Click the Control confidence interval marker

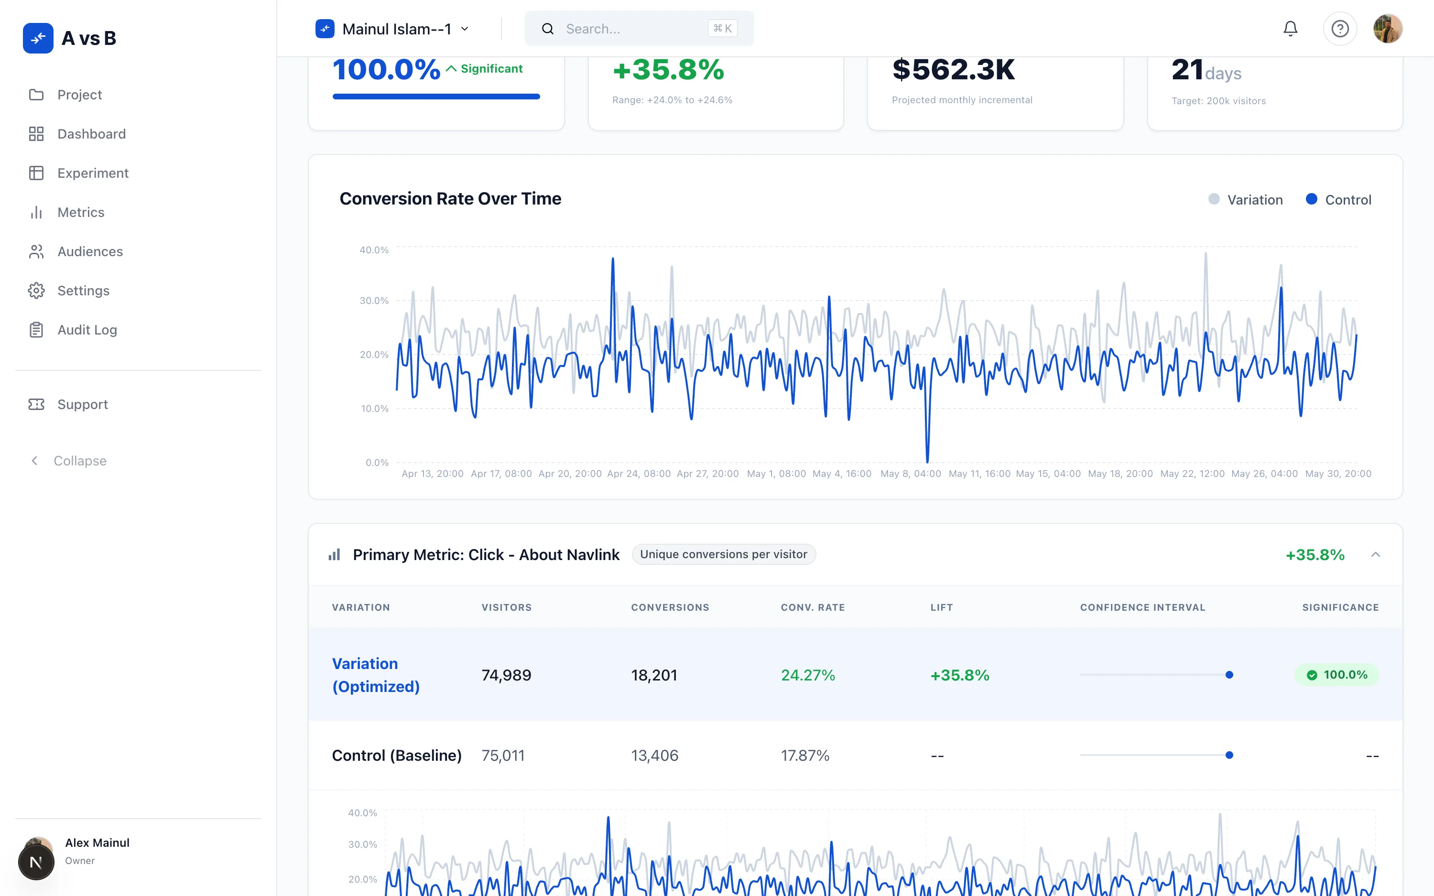pos(1229,755)
